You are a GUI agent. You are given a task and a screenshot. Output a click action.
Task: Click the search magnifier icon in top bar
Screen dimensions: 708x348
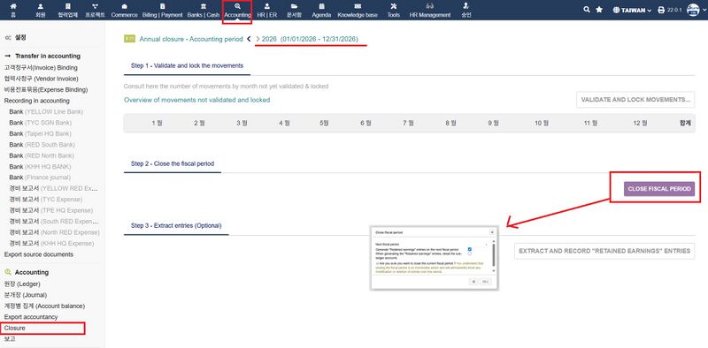pos(587,10)
